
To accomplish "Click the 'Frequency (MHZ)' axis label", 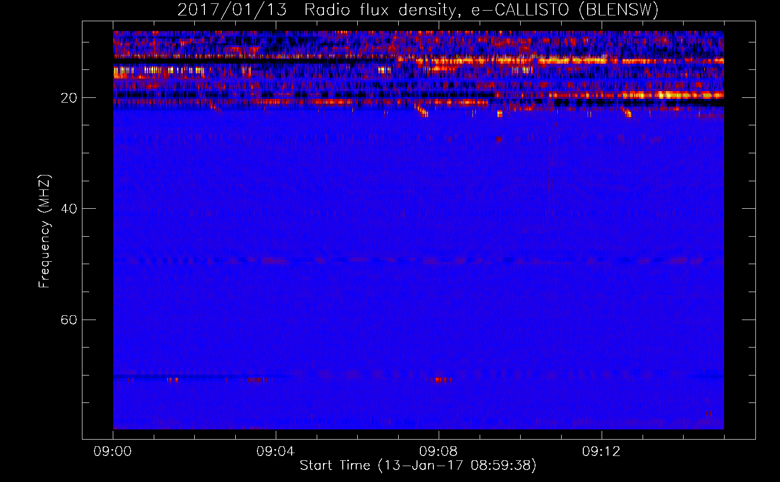I will pyautogui.click(x=44, y=231).
